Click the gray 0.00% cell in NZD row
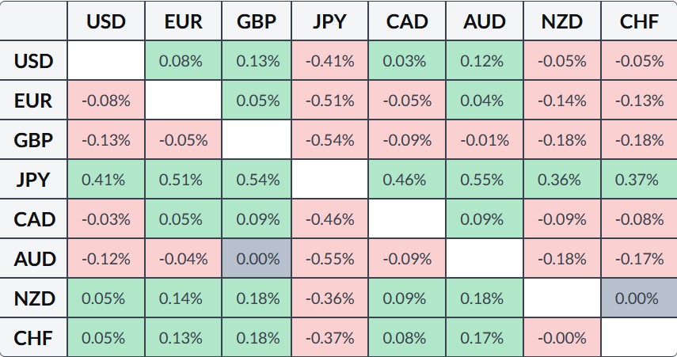 click(638, 298)
